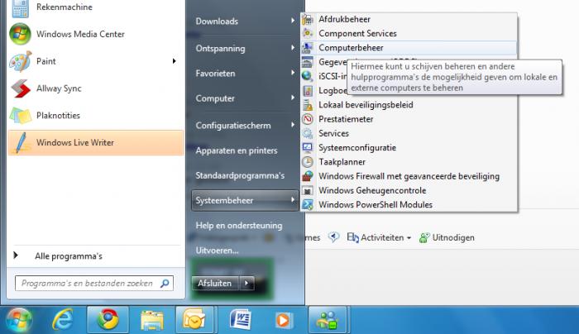
Task: Open the Activiteiten dropdown arrow
Action: point(409,238)
